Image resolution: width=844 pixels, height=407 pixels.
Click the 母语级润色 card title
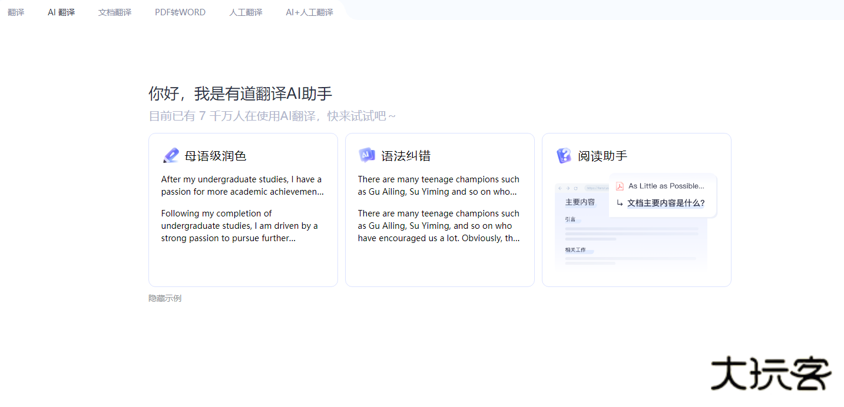216,156
